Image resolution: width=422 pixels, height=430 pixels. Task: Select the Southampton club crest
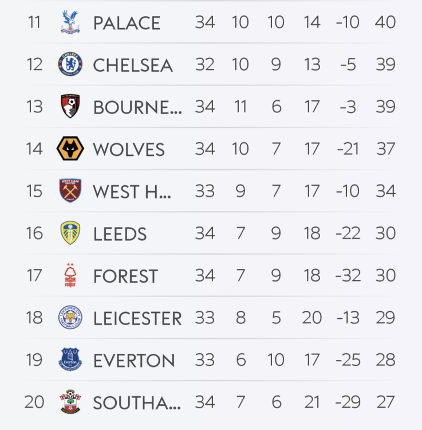70,402
